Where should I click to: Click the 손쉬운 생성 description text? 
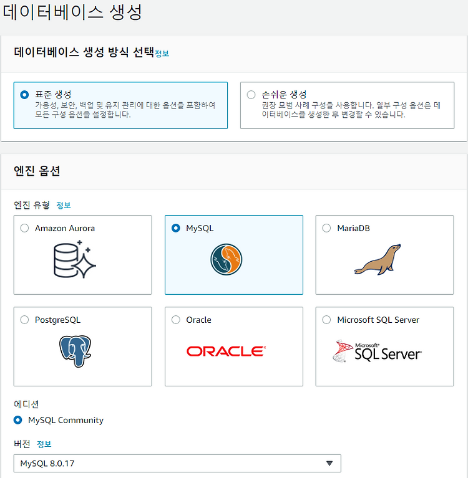point(351,110)
